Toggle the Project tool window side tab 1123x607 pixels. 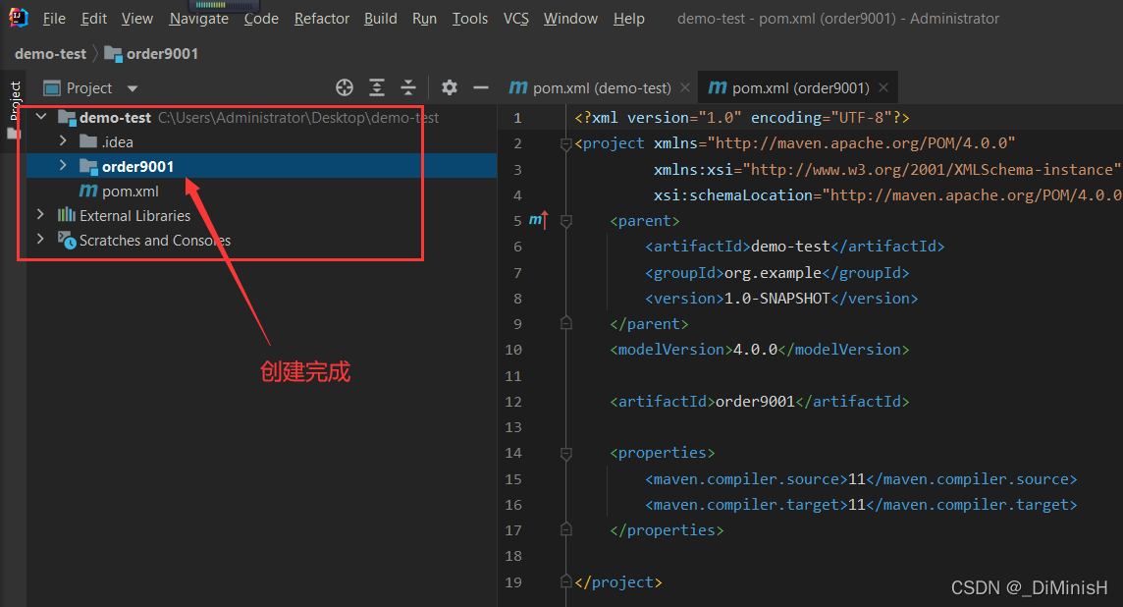pyautogui.click(x=15, y=99)
